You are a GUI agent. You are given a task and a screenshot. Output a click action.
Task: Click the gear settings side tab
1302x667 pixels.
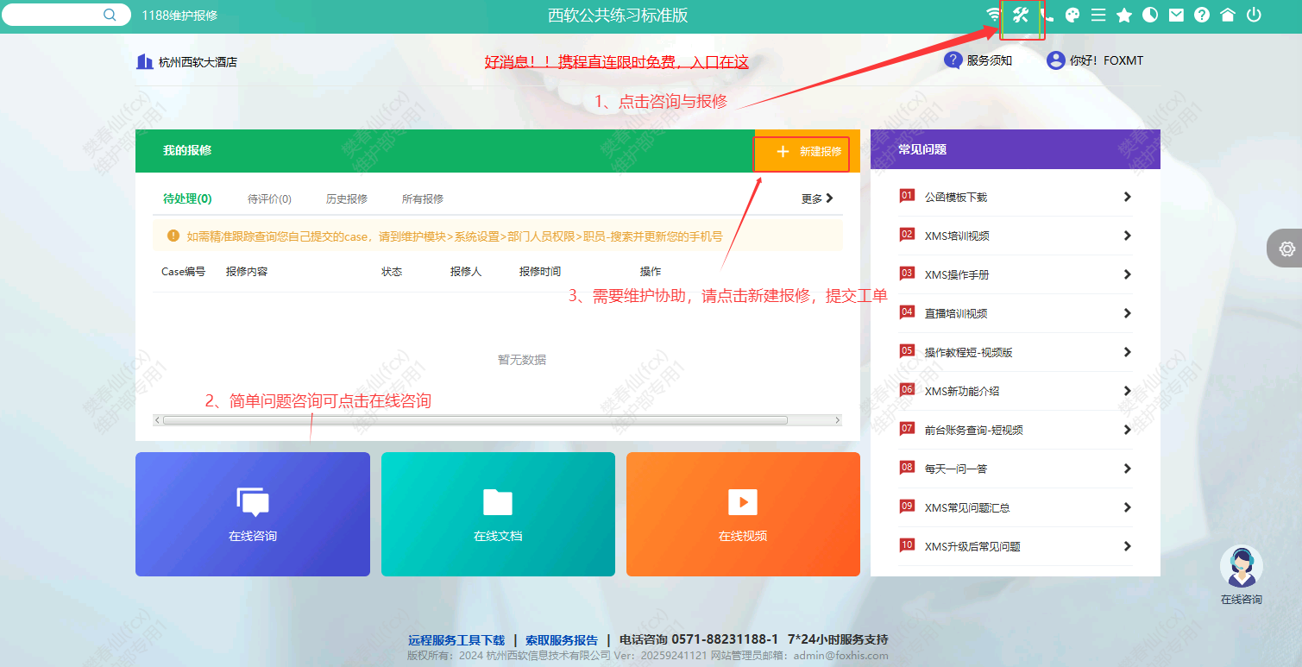(x=1286, y=249)
